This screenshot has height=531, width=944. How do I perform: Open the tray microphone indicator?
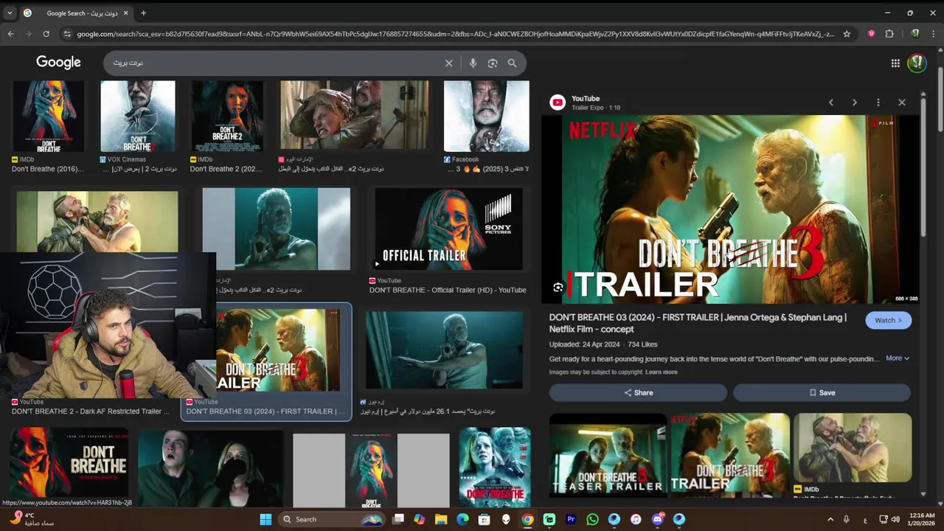click(x=847, y=519)
